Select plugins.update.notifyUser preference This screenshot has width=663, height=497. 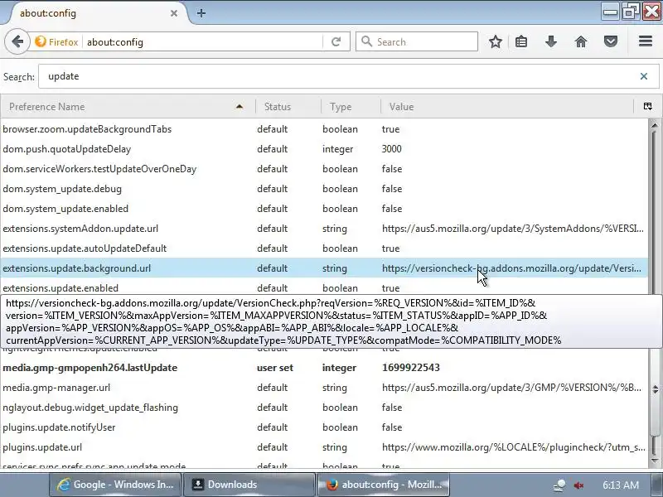click(x=324, y=427)
